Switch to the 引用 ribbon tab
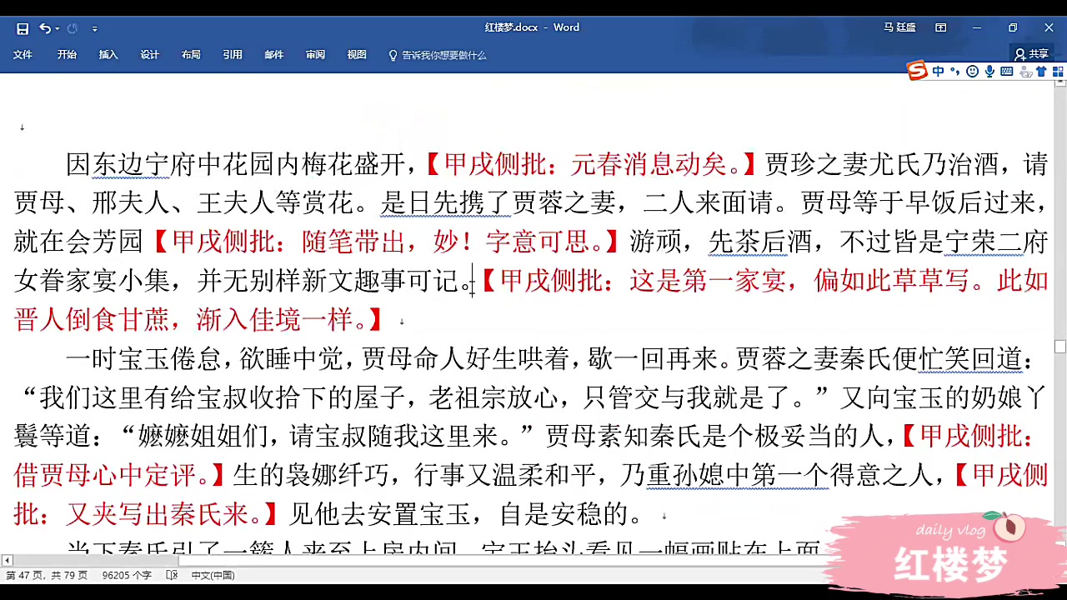Image resolution: width=1067 pixels, height=600 pixels. pyautogui.click(x=233, y=55)
